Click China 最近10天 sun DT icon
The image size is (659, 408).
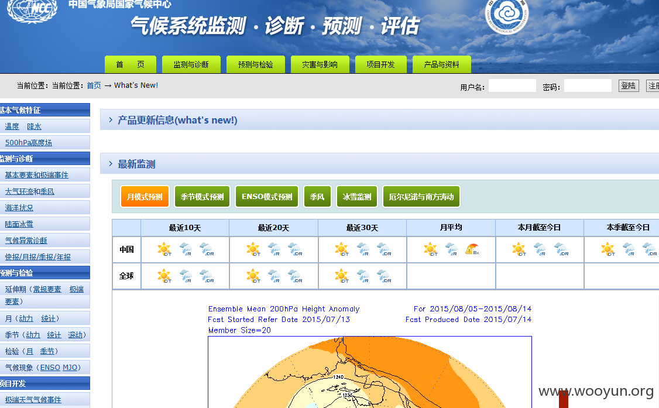164,249
